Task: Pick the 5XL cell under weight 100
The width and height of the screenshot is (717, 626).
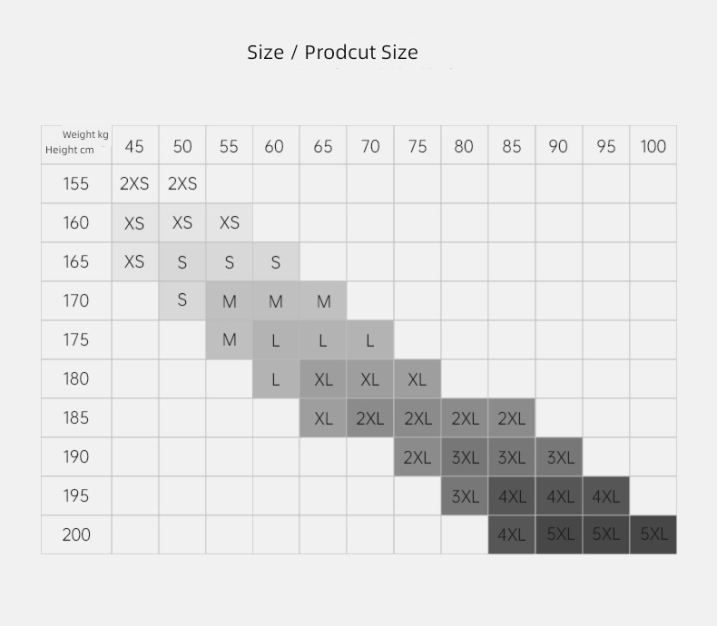Action: coord(653,534)
